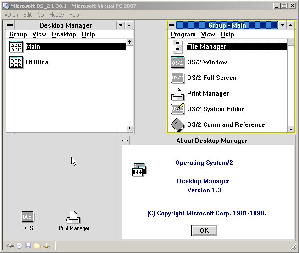The image size is (299, 253).
Task: Maximize the Group - Main window
Action: tap(290, 25)
